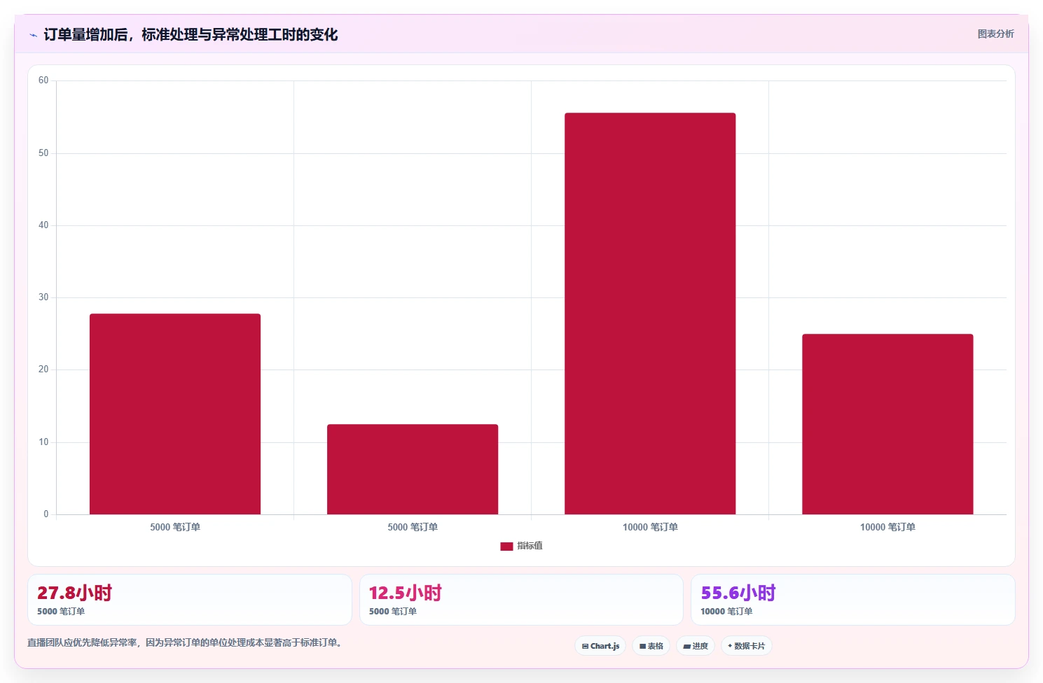The height and width of the screenshot is (683, 1043).
Task: Click the y-axis label 40
Action: coord(43,225)
